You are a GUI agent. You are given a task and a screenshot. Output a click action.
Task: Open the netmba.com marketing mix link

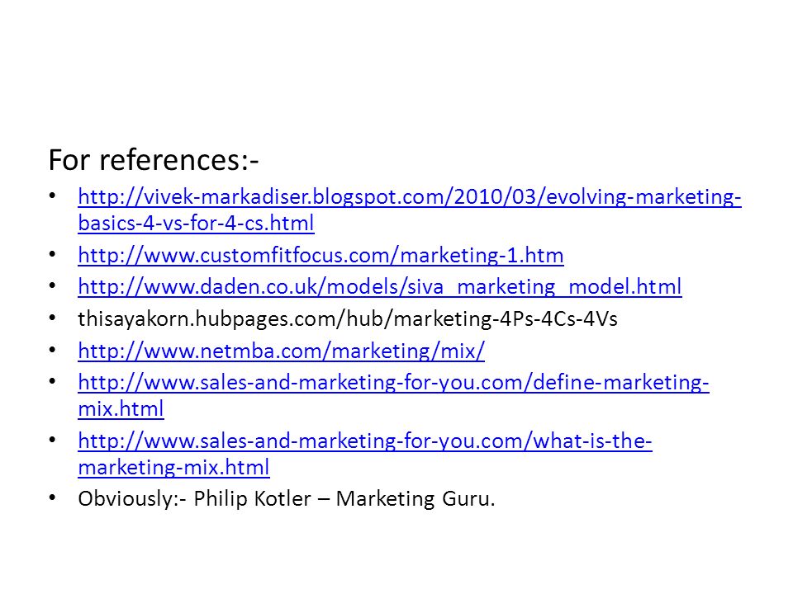click(x=281, y=351)
